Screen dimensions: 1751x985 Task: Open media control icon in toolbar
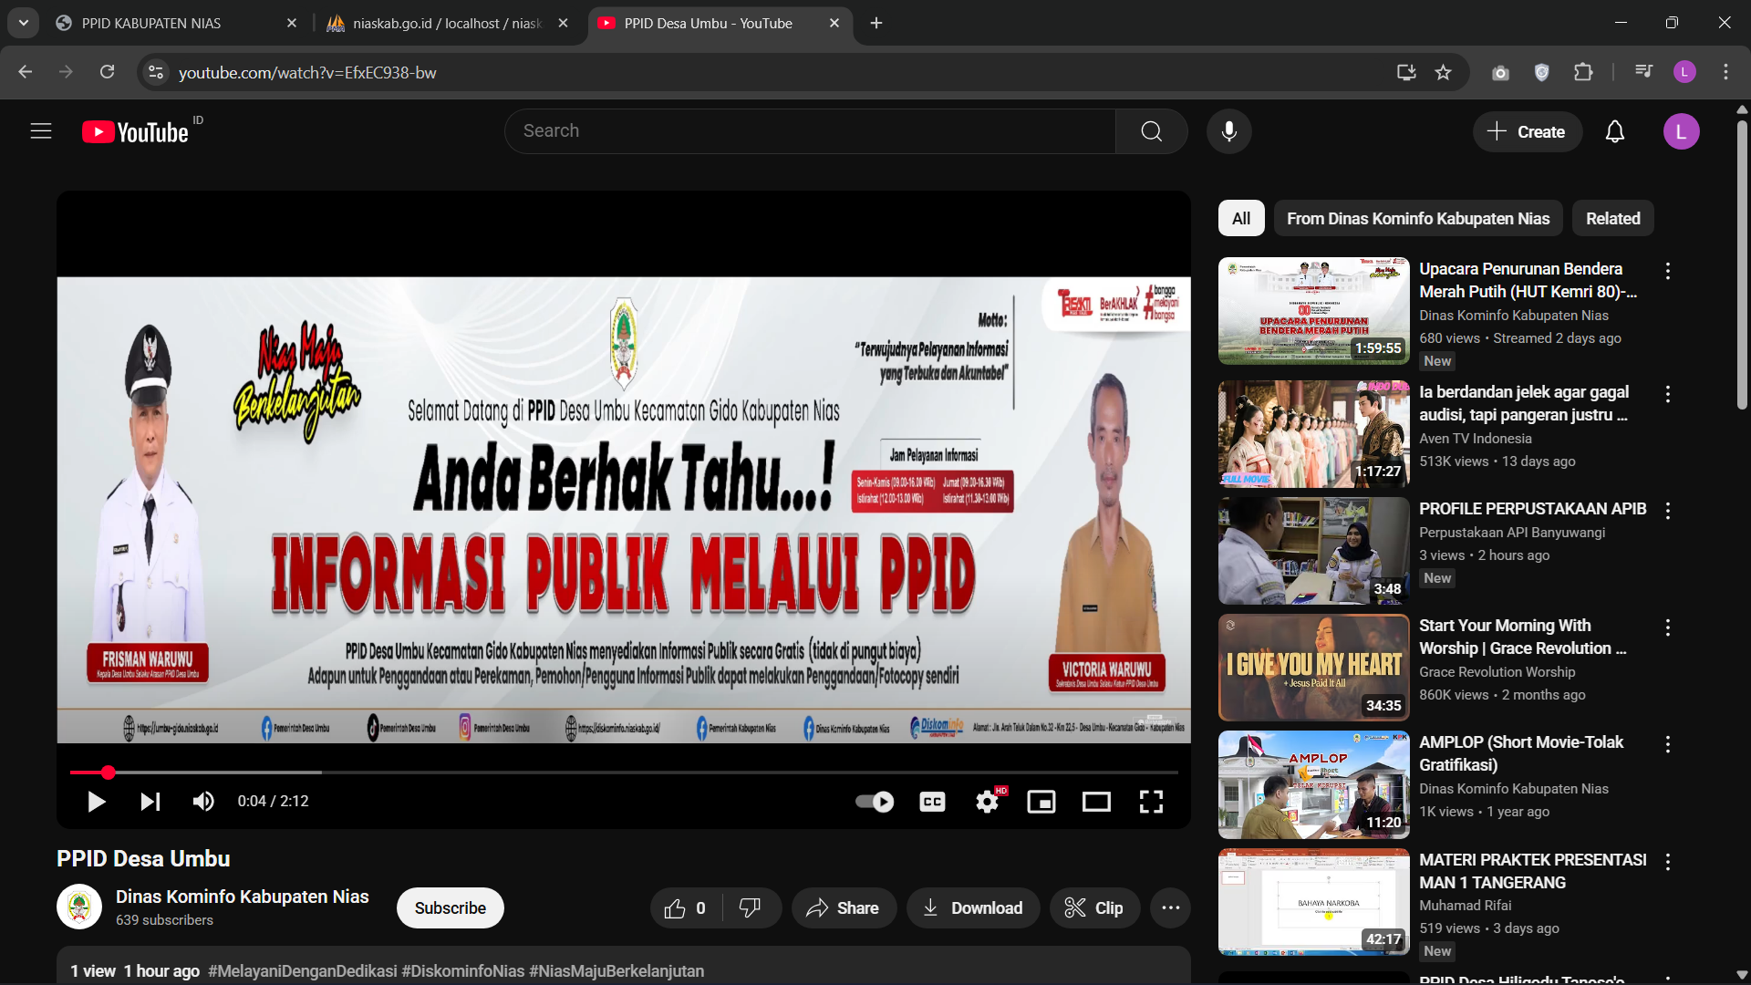pos(1643,72)
